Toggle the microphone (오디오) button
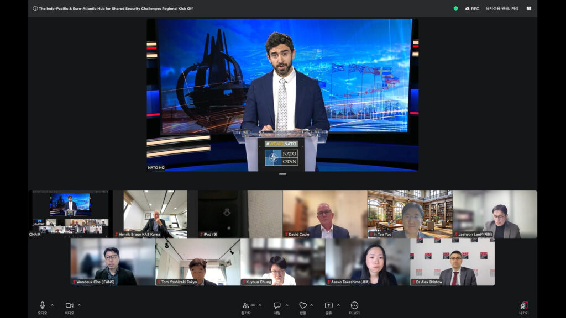This screenshot has height=318, width=566. (x=43, y=305)
